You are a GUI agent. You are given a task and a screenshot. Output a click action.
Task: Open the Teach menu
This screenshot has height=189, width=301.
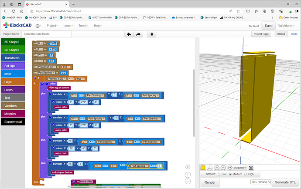[x=83, y=26]
